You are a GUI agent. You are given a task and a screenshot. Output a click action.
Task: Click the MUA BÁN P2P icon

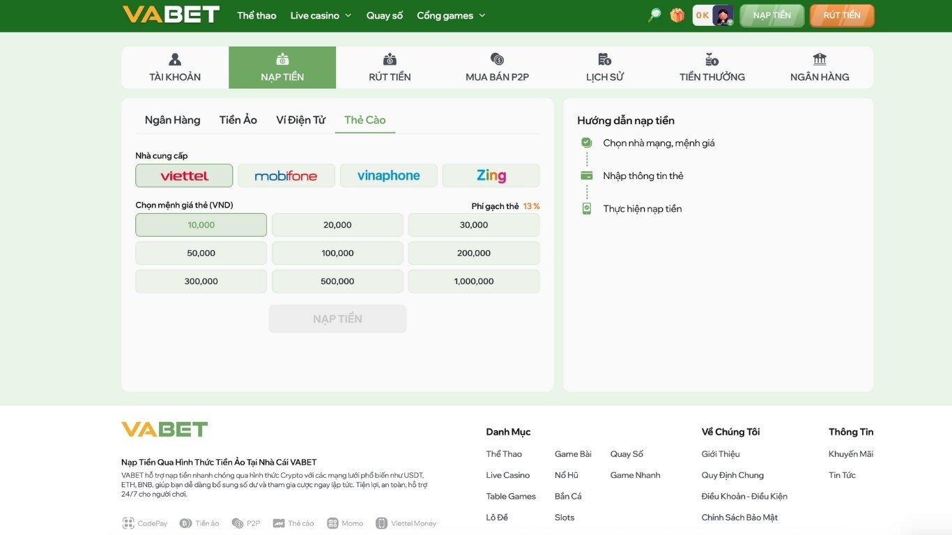496,59
